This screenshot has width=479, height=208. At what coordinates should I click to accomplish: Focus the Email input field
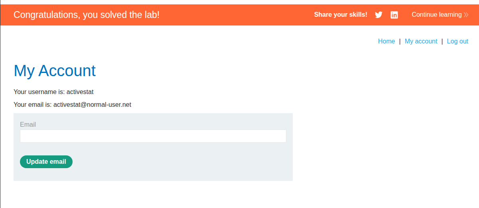153,136
